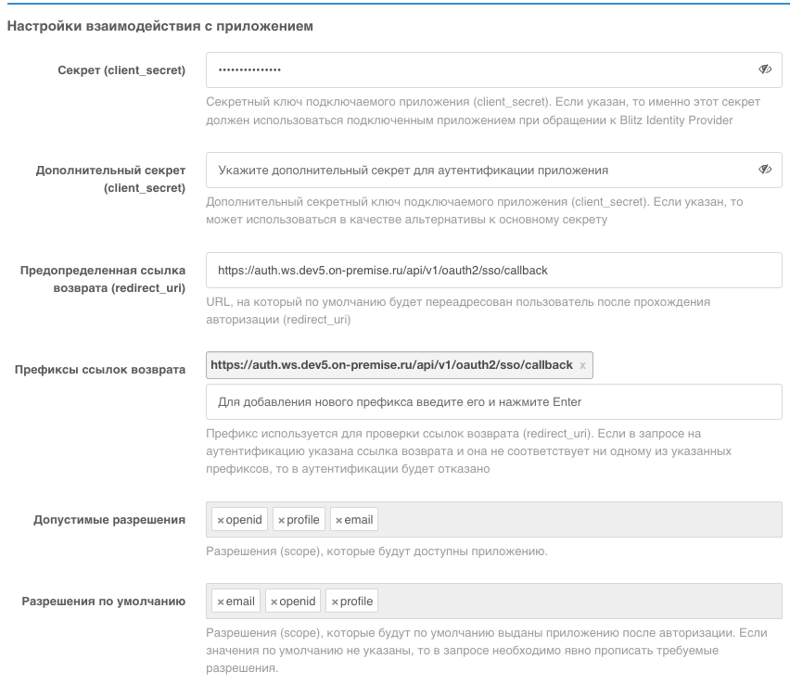Show the client_secret value via eye icon
This screenshot has width=790, height=684.
(765, 70)
